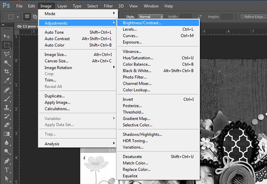Choose Black & White adjustment
This screenshot has width=267, height=184.
158,71
